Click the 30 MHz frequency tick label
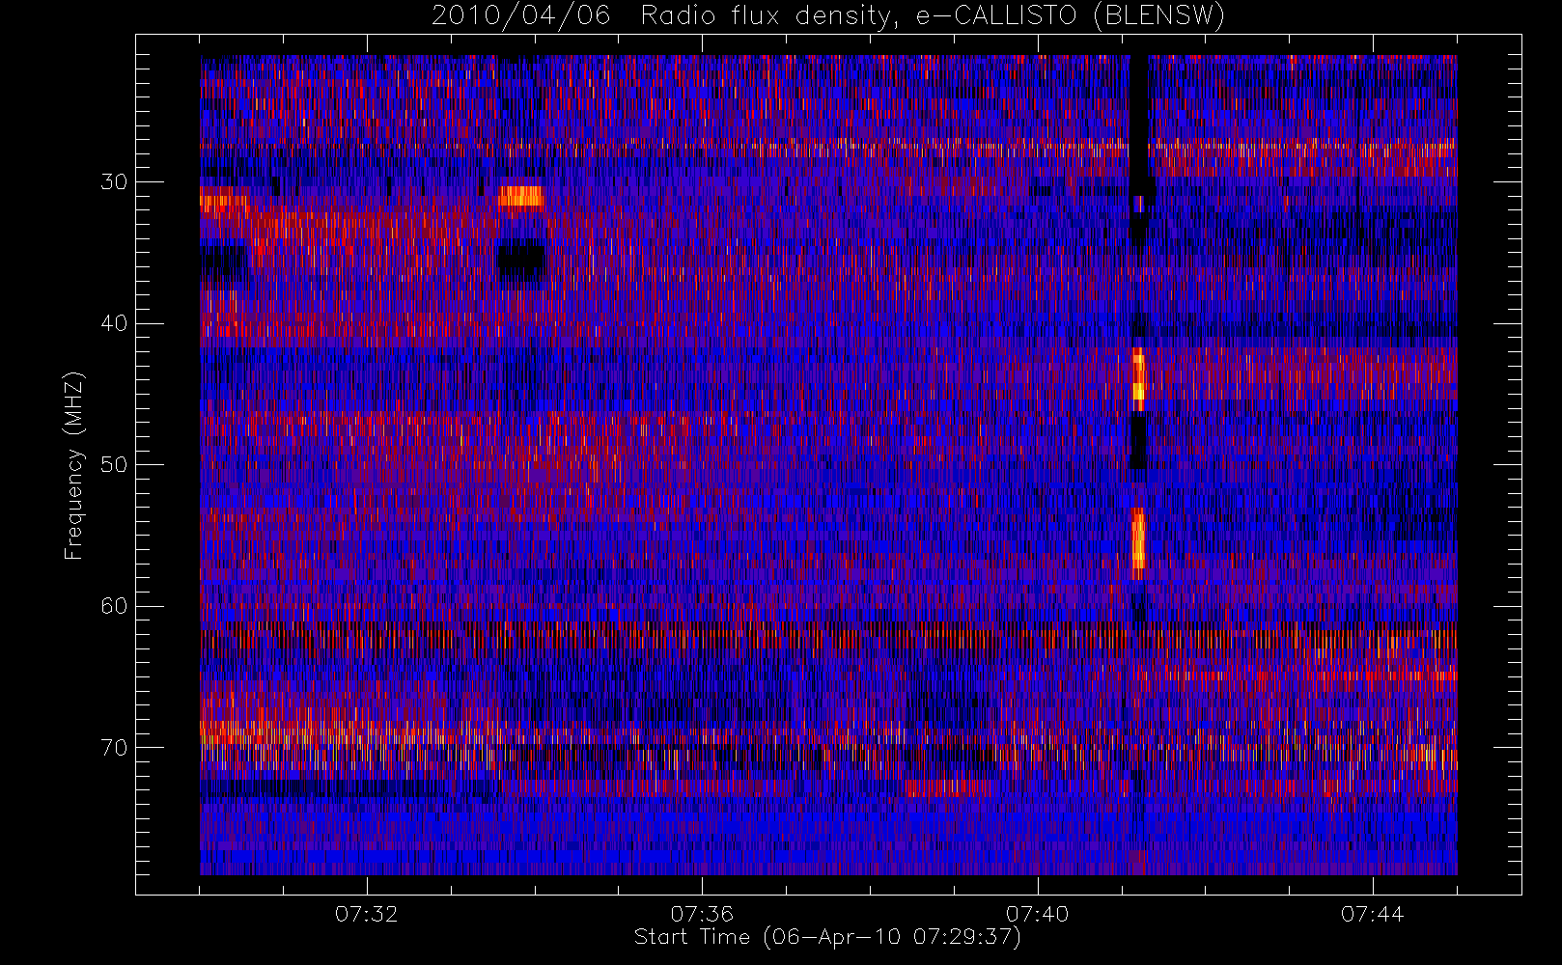The width and height of the screenshot is (1562, 965). point(114,181)
